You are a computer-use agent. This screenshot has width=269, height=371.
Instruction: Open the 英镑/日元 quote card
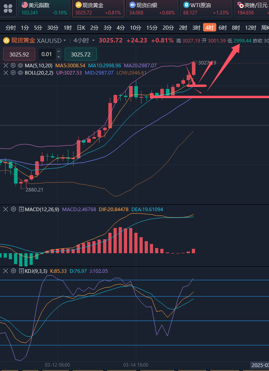[x=252, y=8]
